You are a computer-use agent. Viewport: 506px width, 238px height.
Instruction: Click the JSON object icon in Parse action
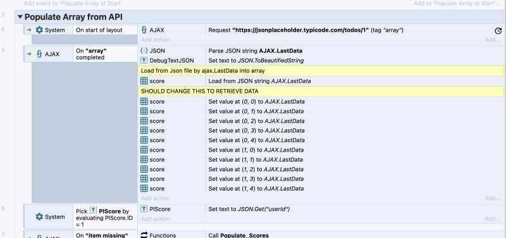144,51
